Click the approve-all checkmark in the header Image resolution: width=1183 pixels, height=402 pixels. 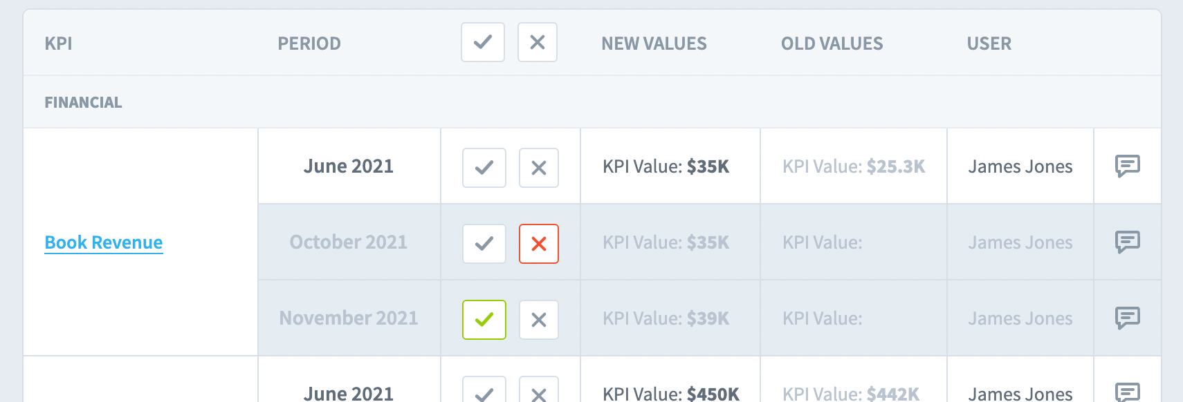483,42
